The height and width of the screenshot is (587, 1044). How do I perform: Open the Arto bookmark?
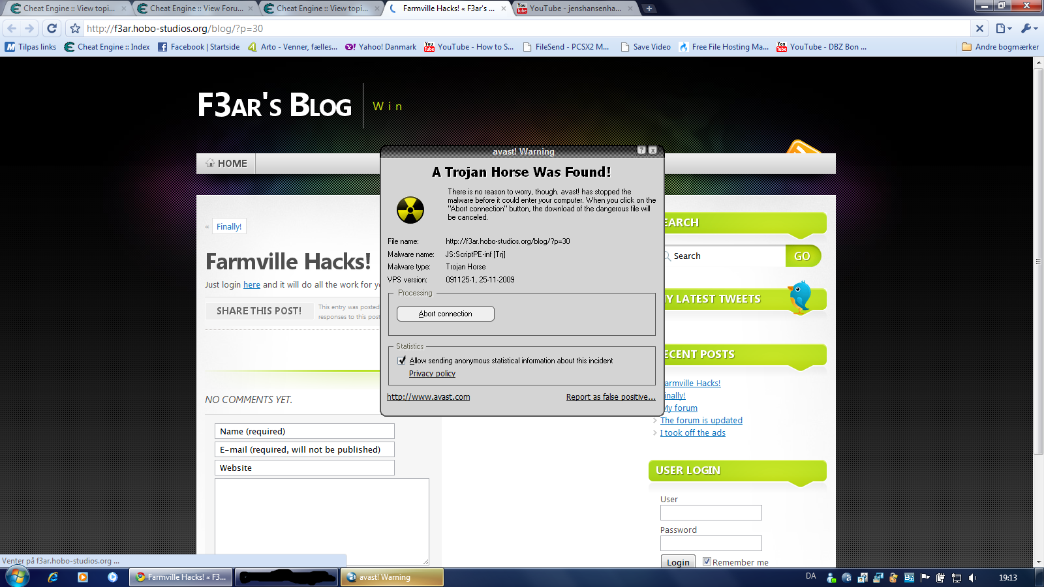(292, 47)
